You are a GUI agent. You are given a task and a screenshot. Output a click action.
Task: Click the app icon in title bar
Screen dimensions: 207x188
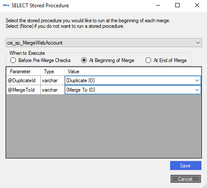point(6,6)
